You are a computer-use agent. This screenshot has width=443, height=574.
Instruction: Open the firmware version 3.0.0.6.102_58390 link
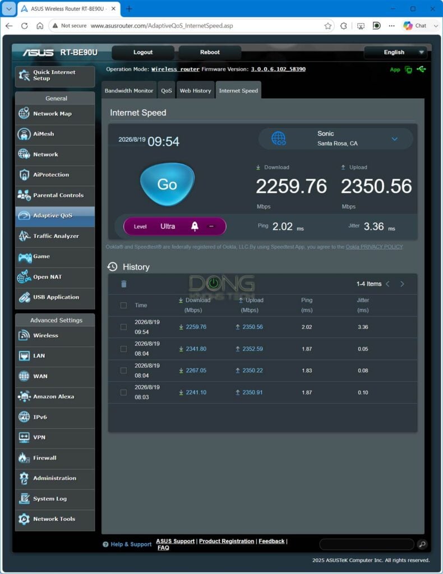pos(278,69)
